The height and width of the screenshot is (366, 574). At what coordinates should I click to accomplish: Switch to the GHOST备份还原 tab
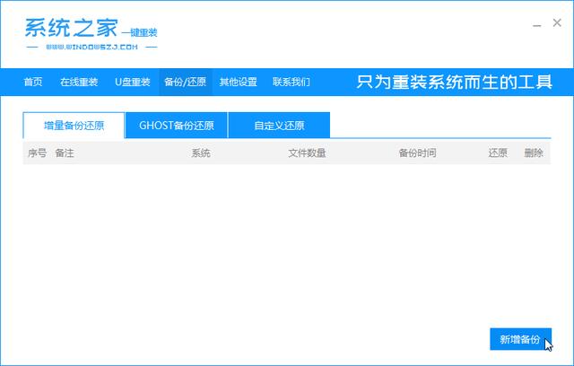coord(177,126)
